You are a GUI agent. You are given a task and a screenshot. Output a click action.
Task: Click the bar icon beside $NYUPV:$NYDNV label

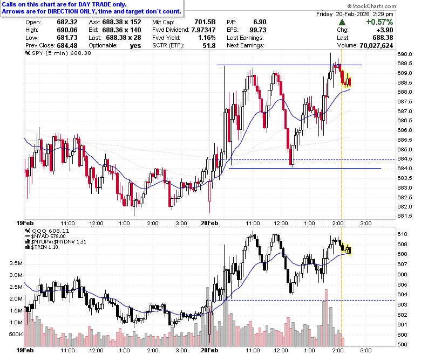click(28, 241)
